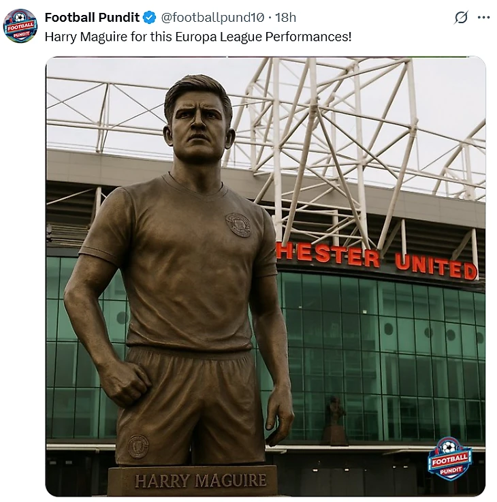Click the soccer ball atop the watermark badge
Viewport: 497px width, 502px height.
click(449, 446)
